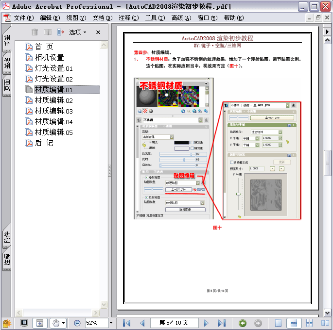
Task: Open the 相机设置 bookmark
Action: pyautogui.click(x=49, y=57)
